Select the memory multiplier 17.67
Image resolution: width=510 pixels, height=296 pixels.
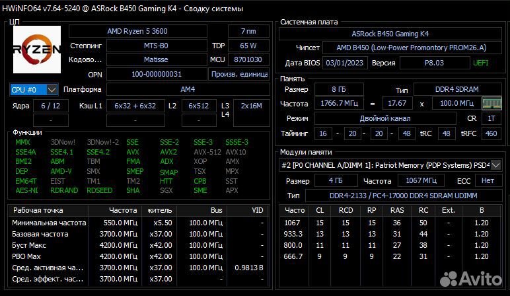pyautogui.click(x=397, y=104)
